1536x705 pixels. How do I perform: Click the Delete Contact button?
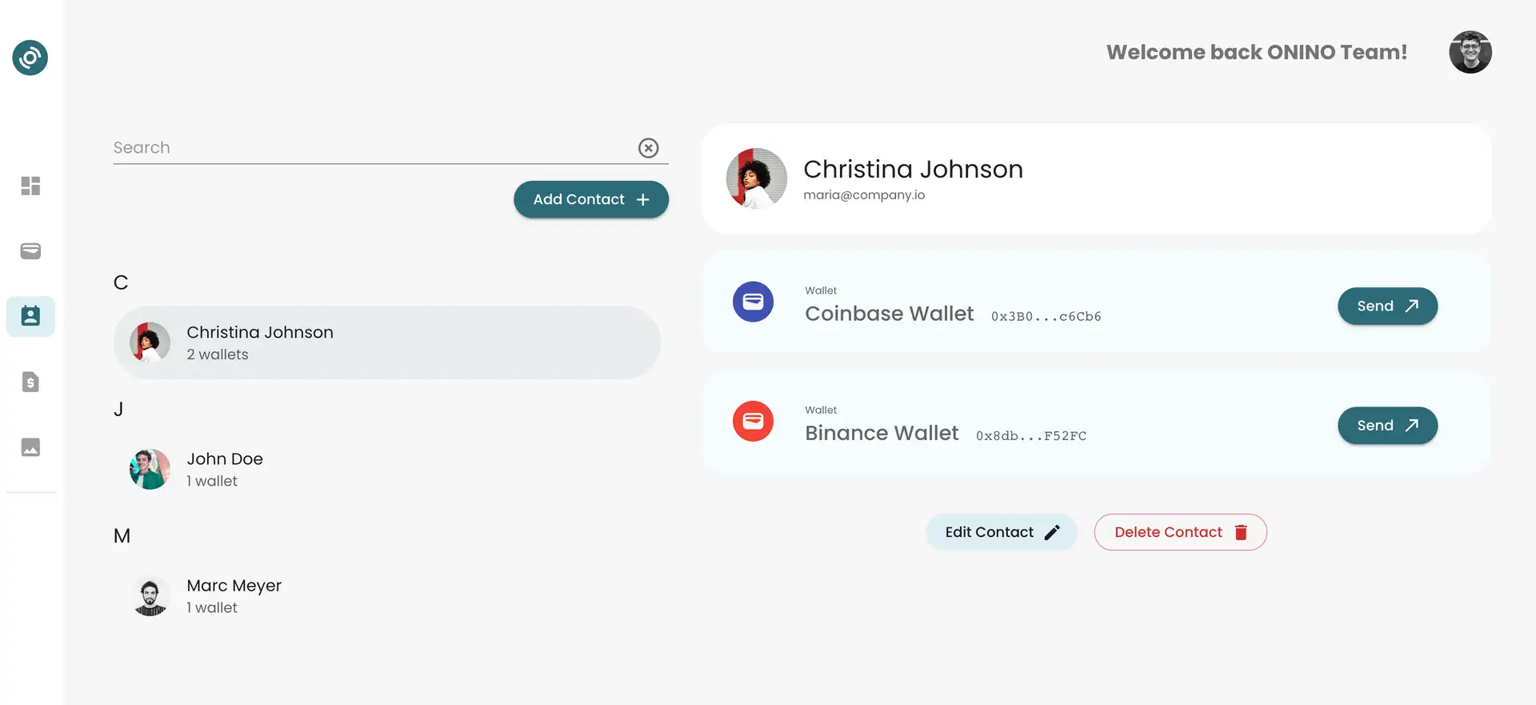point(1180,532)
